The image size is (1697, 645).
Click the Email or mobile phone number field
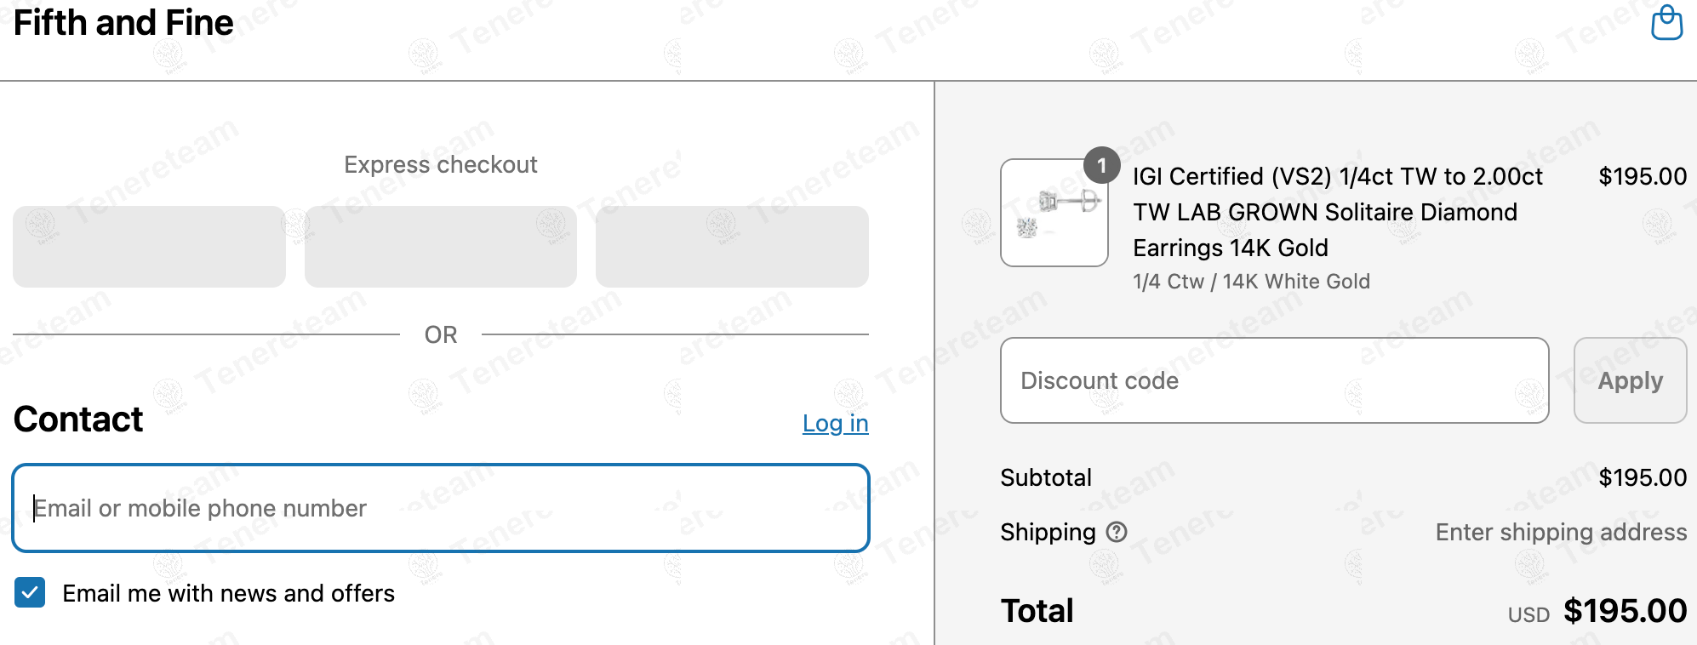coord(441,508)
